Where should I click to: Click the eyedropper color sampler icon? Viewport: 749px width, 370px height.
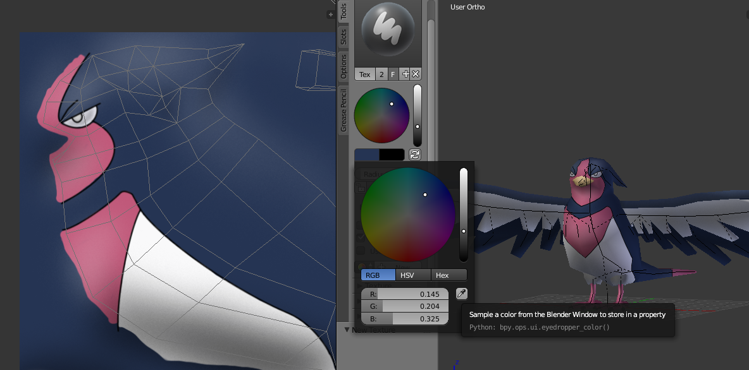(461, 294)
